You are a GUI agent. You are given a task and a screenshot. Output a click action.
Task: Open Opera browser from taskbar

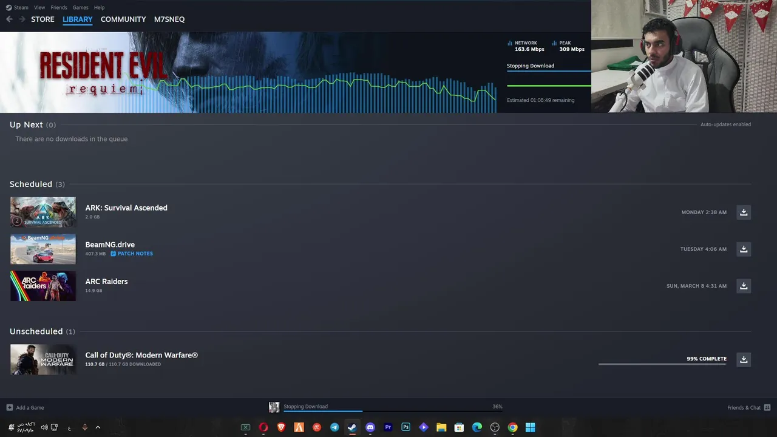(263, 427)
